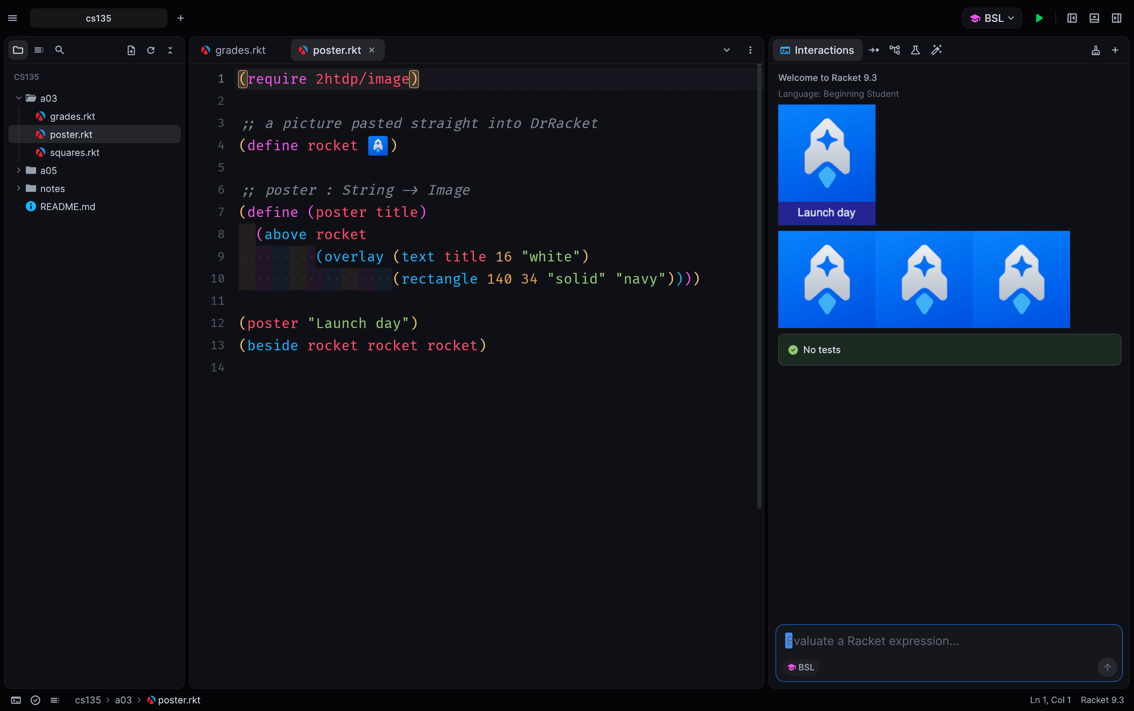Open the magic wand tools panel
The height and width of the screenshot is (711, 1134).
(936, 50)
